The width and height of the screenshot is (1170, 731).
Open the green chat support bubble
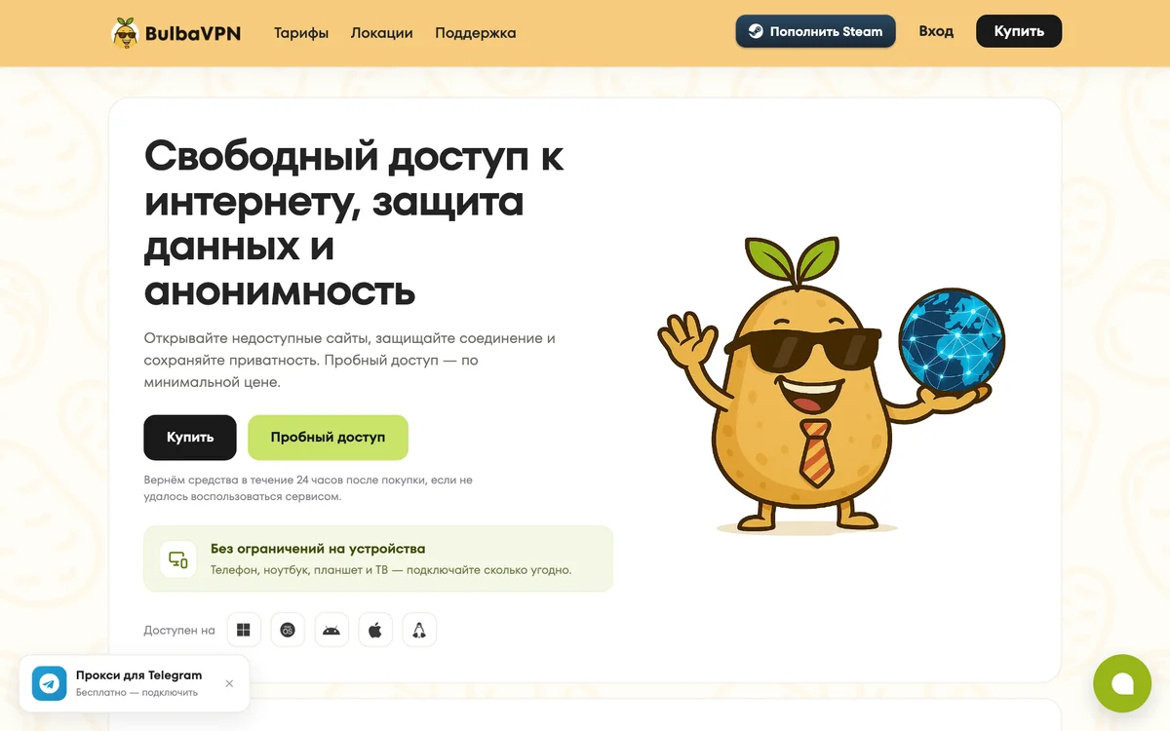1122,683
